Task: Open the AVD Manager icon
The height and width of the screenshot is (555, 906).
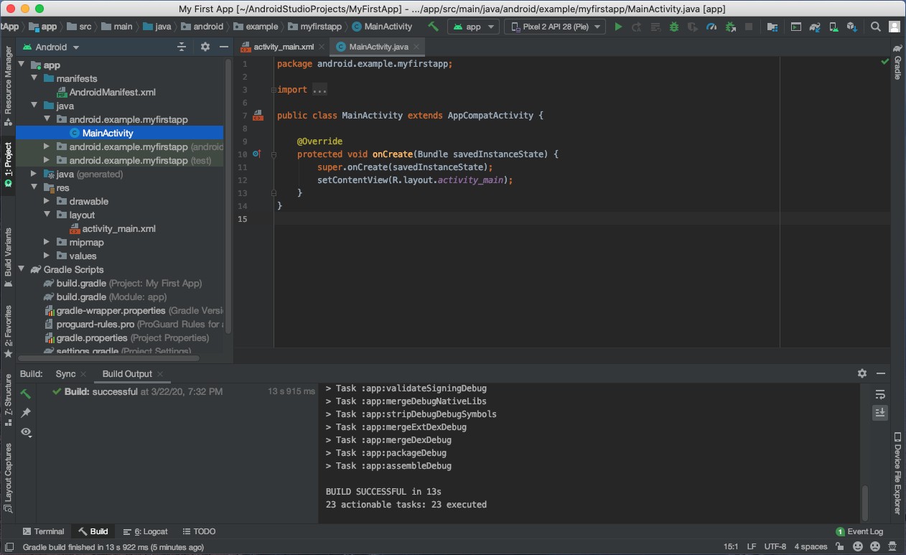Action: [x=833, y=27]
